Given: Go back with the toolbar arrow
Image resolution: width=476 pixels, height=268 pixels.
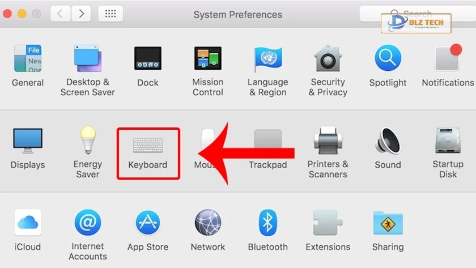Looking at the screenshot, I should tap(61, 14).
